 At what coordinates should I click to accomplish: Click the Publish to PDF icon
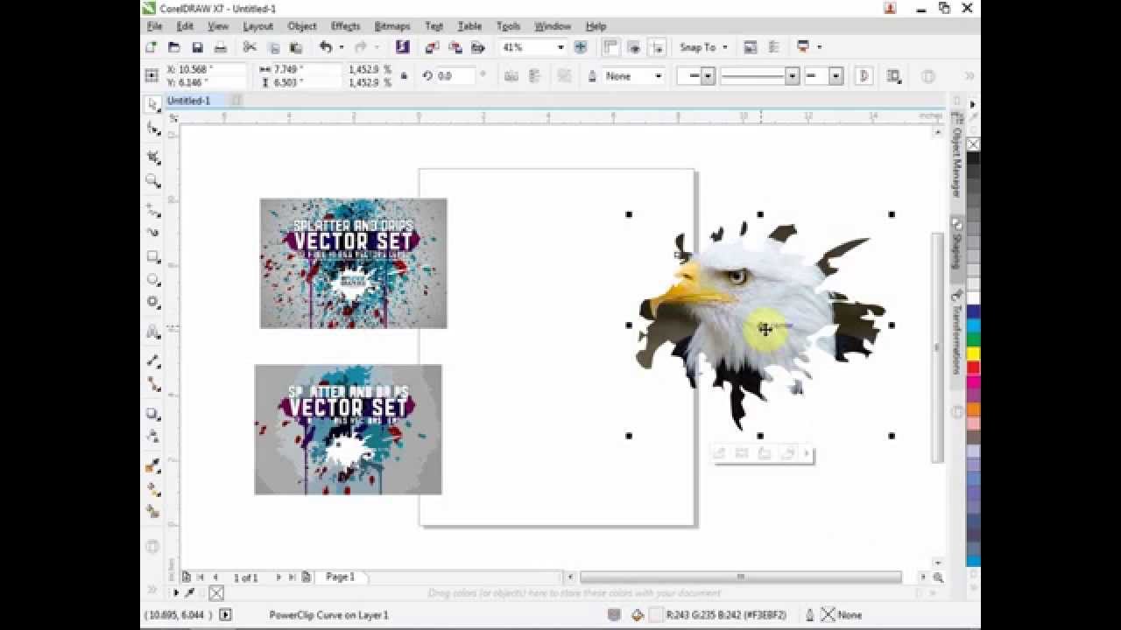(478, 47)
